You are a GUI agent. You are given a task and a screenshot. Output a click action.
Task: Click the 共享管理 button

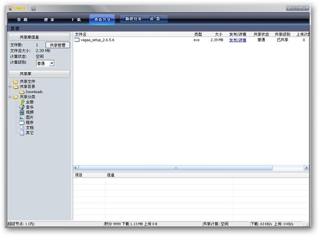pos(58,45)
